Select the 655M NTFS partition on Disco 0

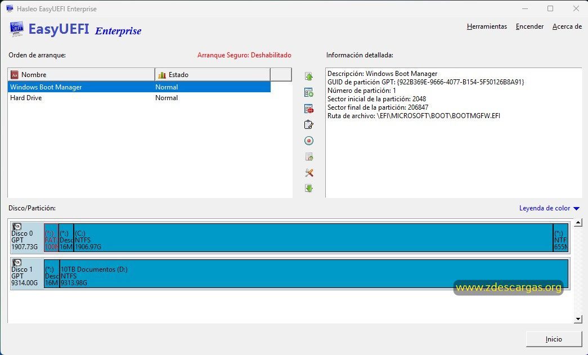(560, 237)
